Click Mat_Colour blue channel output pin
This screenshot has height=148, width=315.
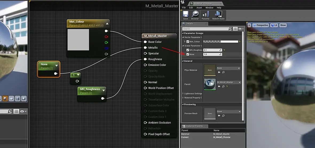pos(106,48)
